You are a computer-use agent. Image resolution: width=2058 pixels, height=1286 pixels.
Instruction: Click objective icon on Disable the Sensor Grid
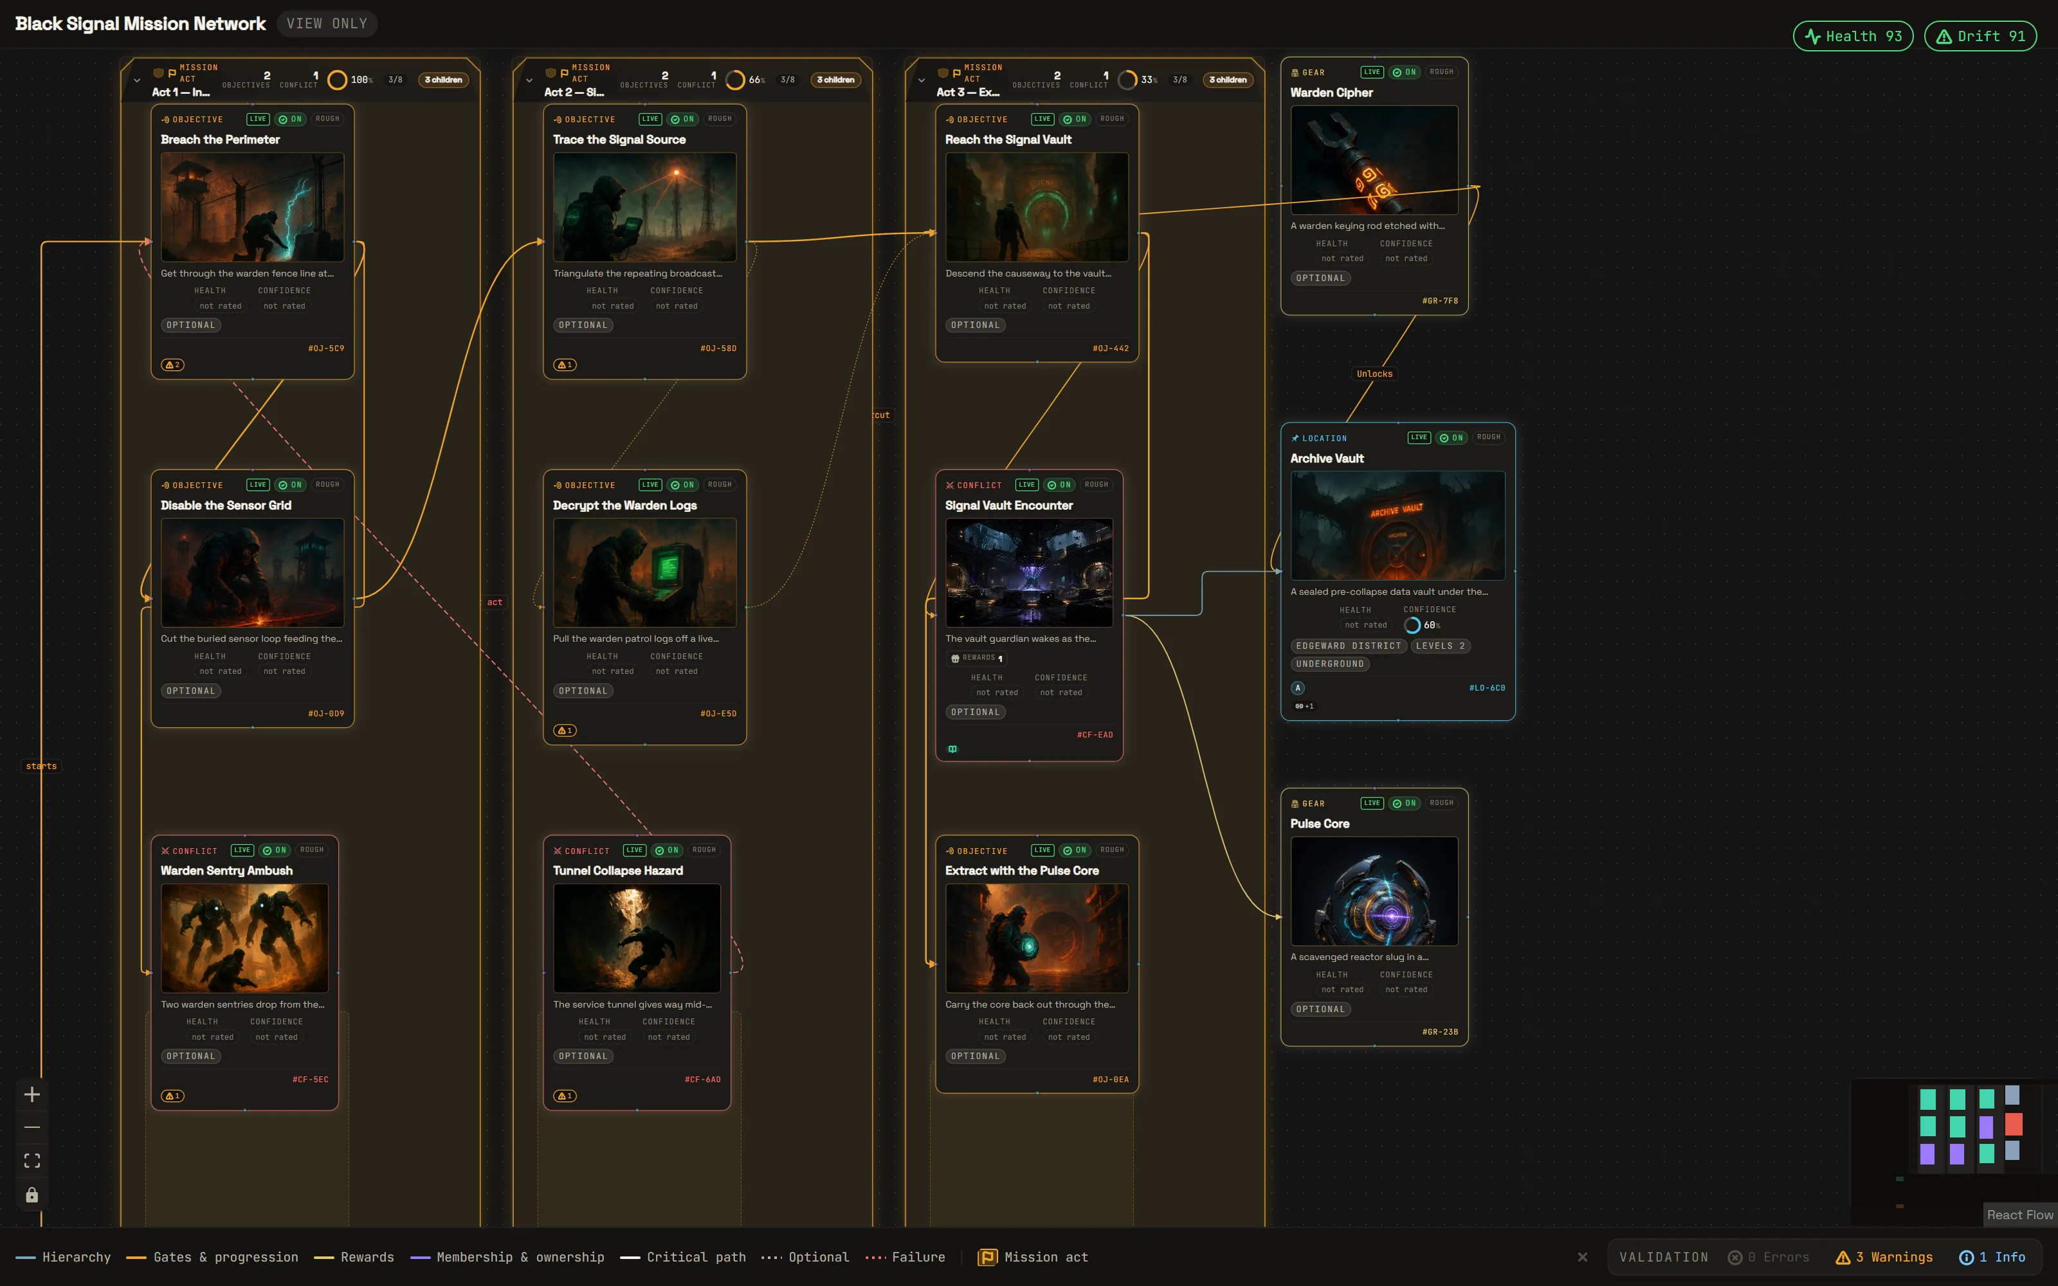click(x=166, y=485)
